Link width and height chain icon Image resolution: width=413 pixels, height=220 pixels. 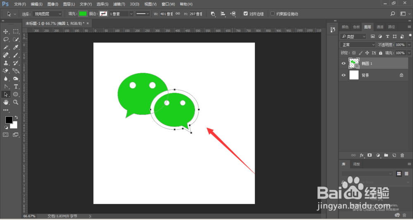coord(178,14)
